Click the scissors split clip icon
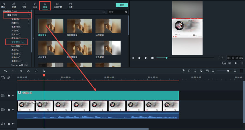Screen dimensions: 245x130 pyautogui.click(x=28, y=71)
